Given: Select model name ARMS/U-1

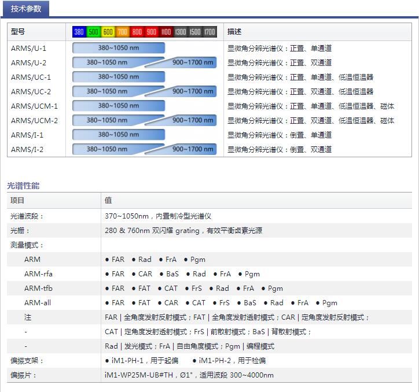Looking at the screenshot, I should (28, 49).
